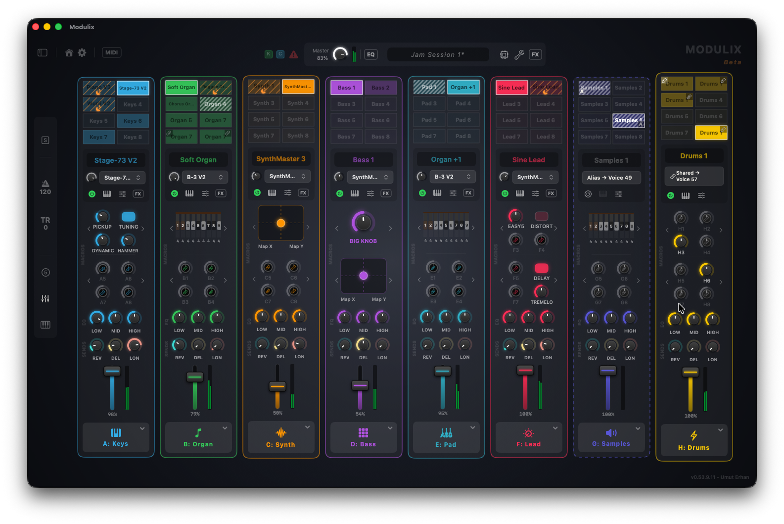Open the CPU chip icon
This screenshot has width=784, height=524.
504,54
